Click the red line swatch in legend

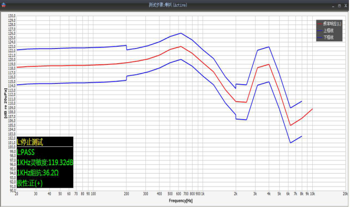click(320, 24)
